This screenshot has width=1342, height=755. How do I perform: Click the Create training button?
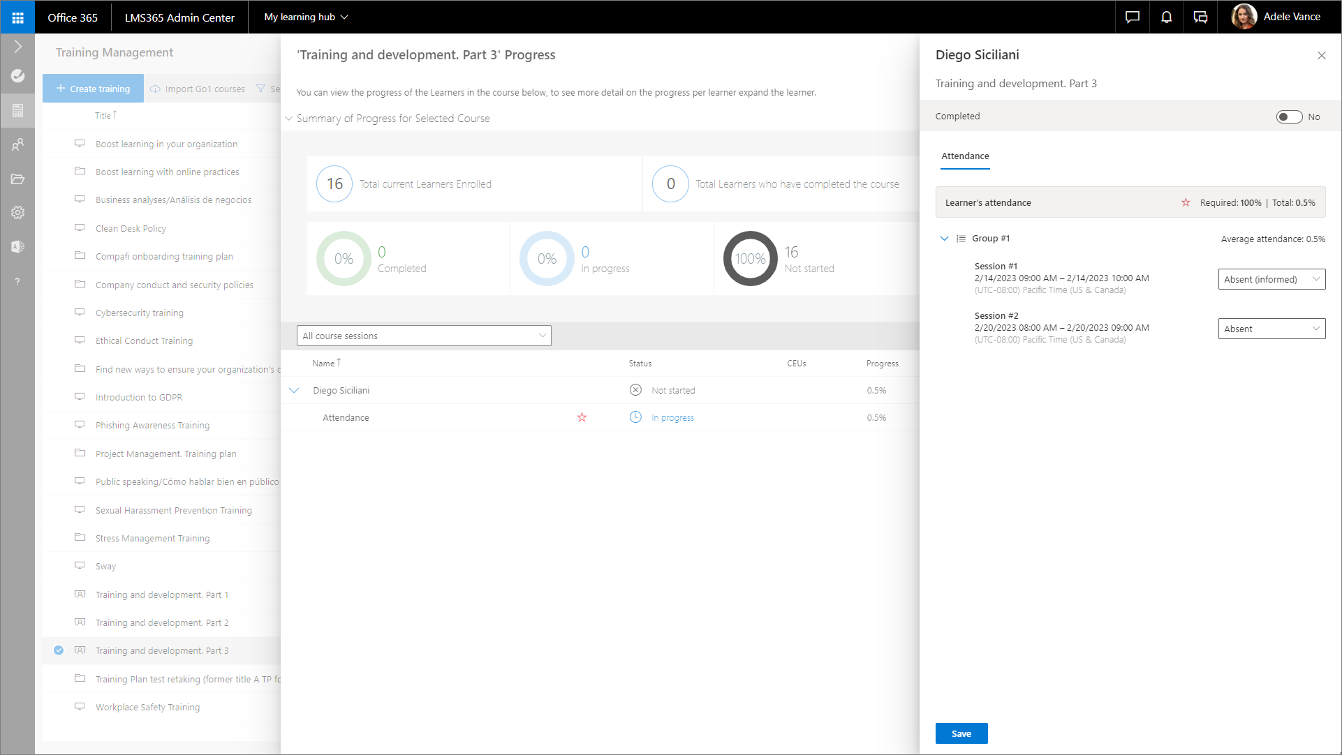point(93,89)
